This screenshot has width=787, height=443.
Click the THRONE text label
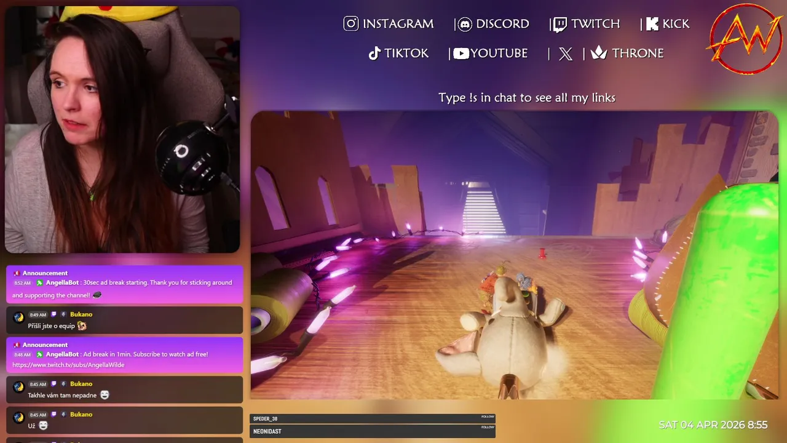[x=638, y=54]
